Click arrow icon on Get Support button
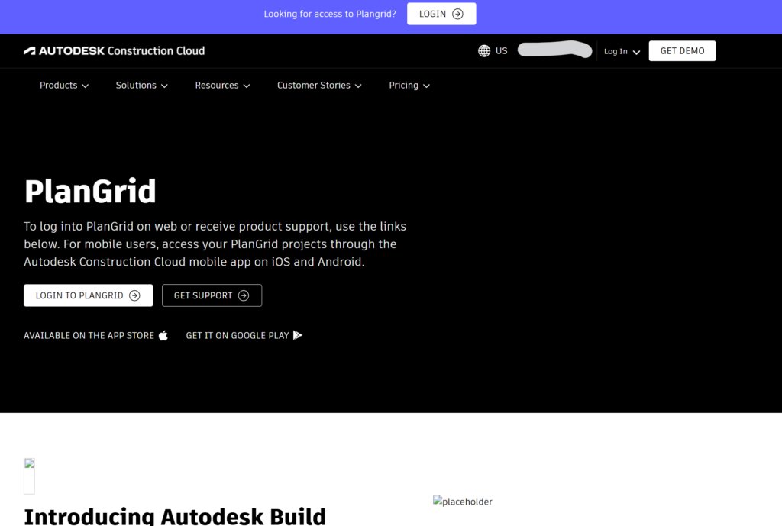Screen dimensions: 782x526 (x=244, y=295)
